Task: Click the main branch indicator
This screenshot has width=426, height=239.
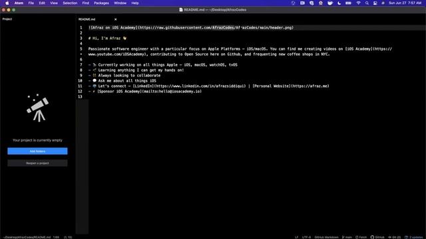Action: tap(347, 237)
